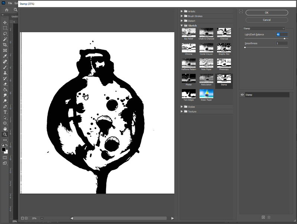The height and width of the screenshot is (224, 297).
Task: Select the Type tool
Action: click(x=5, y=112)
